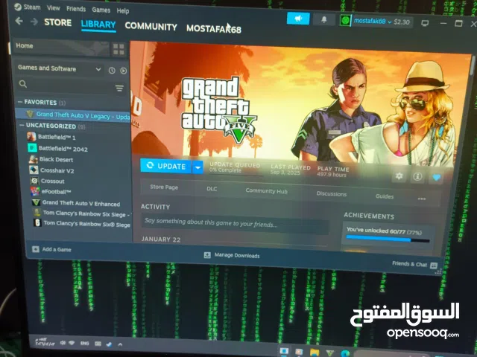Open the View menu
This screenshot has height=357, width=477.
pos(53,8)
